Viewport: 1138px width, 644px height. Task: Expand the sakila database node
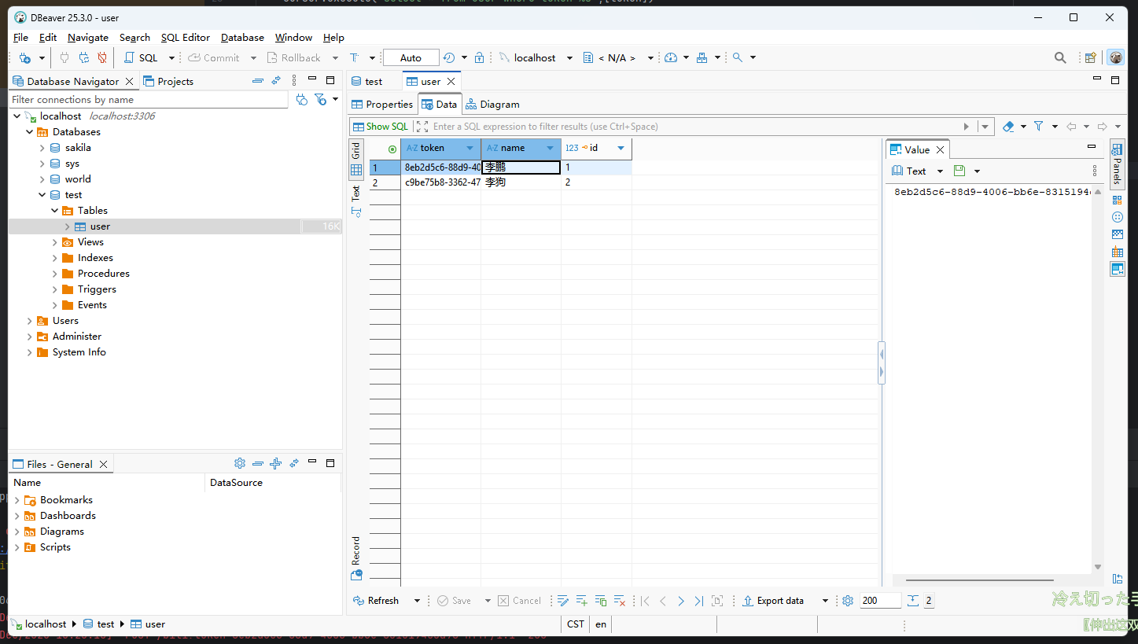pyautogui.click(x=42, y=148)
